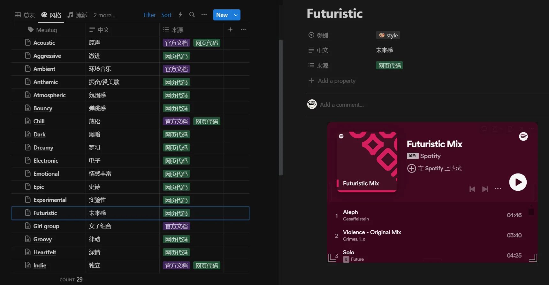The image size is (549, 285).
Task: Click the Epic row page icon
Action: pyautogui.click(x=28, y=187)
